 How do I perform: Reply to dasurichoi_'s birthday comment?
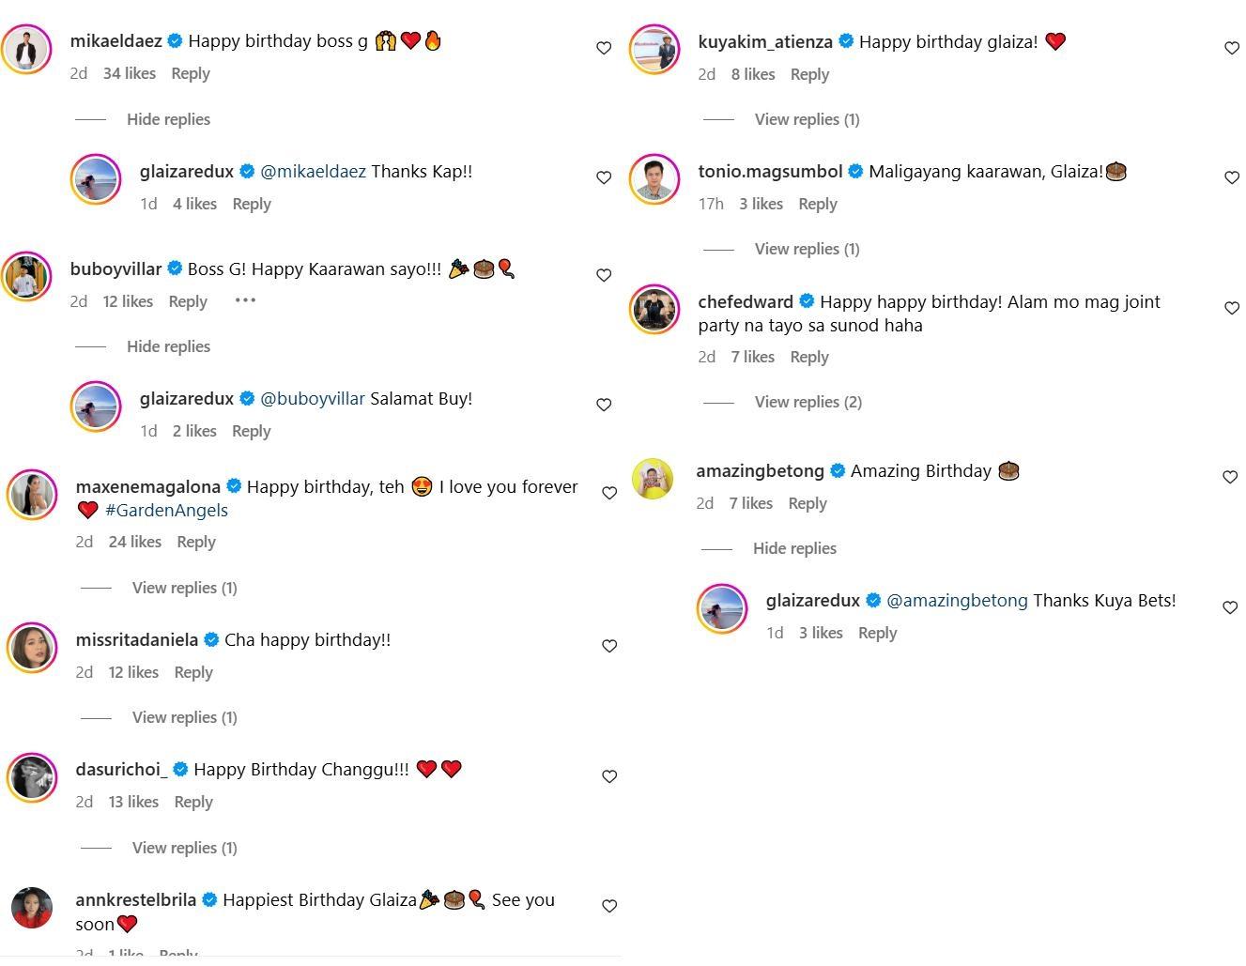[193, 802]
